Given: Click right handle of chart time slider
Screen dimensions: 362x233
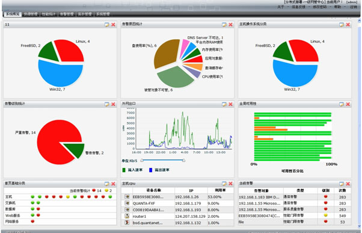Looking at the screenshot, I should pyautogui.click(x=184, y=160).
